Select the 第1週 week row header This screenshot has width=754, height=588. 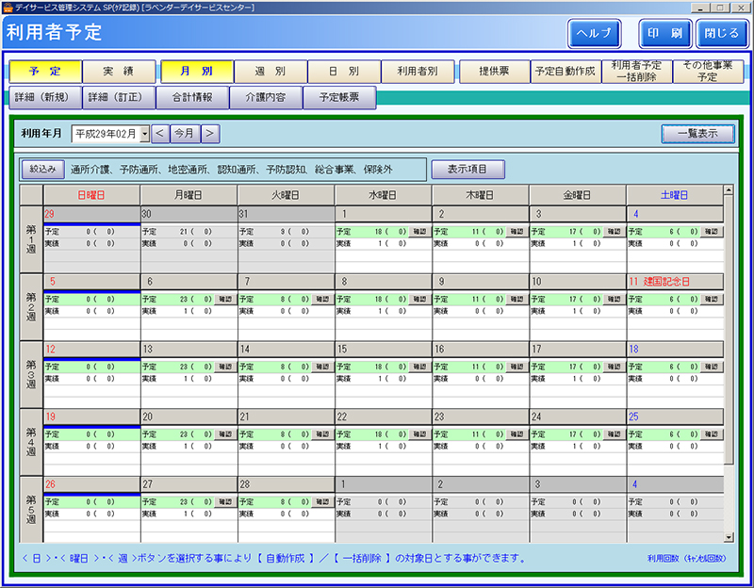31,238
